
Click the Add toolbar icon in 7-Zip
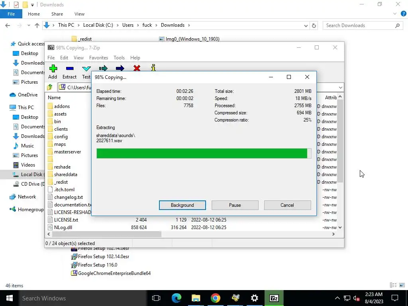[53, 69]
